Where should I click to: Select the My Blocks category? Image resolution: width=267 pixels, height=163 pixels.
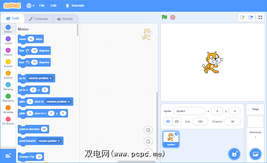point(8,121)
